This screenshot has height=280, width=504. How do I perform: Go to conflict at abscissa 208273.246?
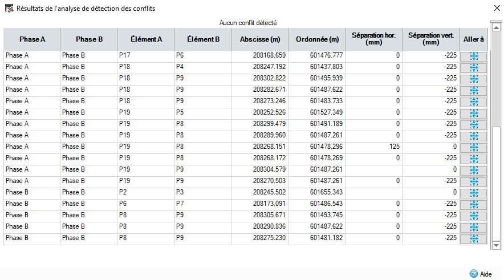[473, 102]
